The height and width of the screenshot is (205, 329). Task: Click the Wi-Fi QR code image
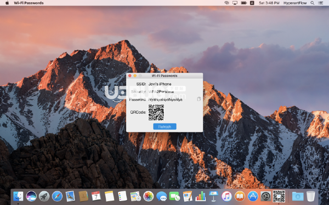point(156,112)
